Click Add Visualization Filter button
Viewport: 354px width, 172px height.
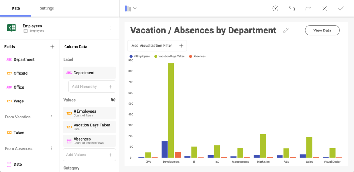click(x=157, y=46)
